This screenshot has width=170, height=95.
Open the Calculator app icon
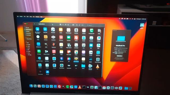point(76,30)
